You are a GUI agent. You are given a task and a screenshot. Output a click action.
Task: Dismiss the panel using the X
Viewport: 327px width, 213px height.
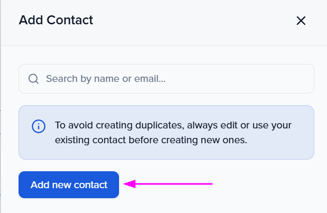pyautogui.click(x=301, y=21)
